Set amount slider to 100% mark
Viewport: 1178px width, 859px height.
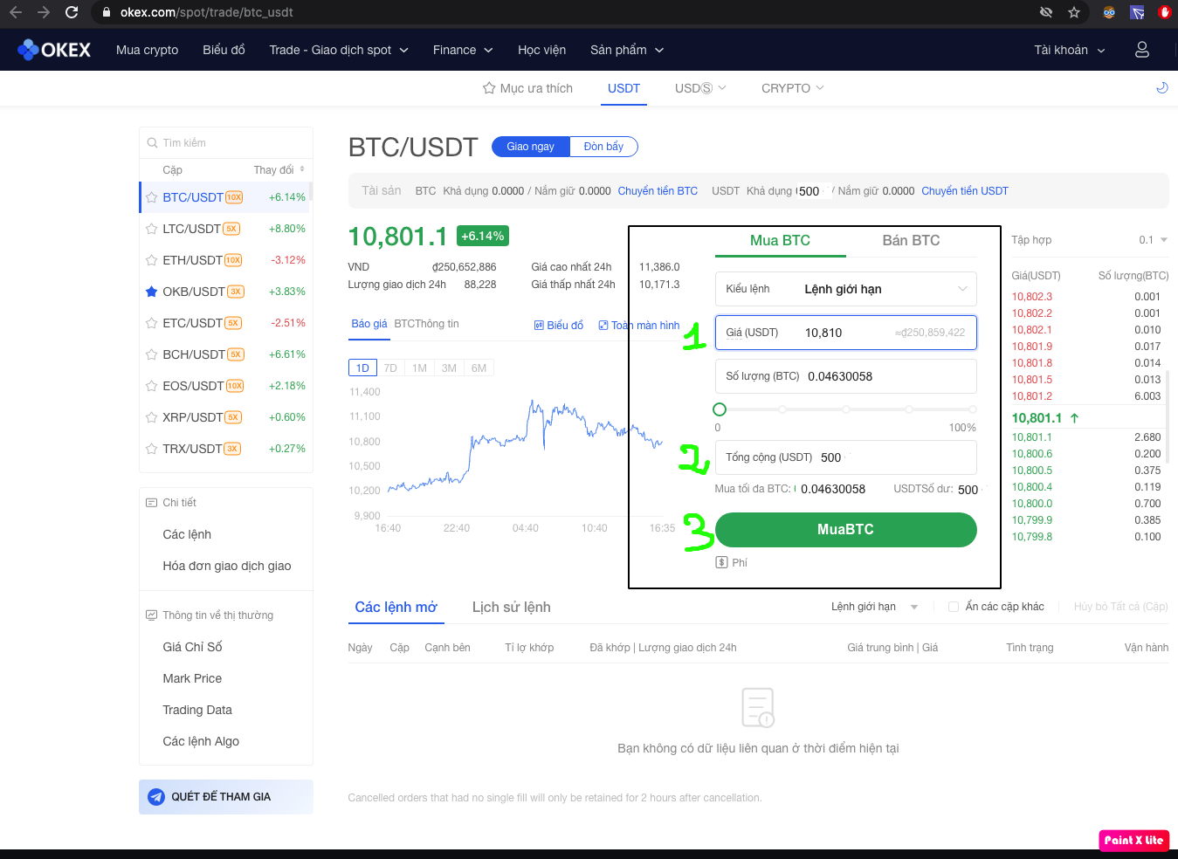coord(972,409)
